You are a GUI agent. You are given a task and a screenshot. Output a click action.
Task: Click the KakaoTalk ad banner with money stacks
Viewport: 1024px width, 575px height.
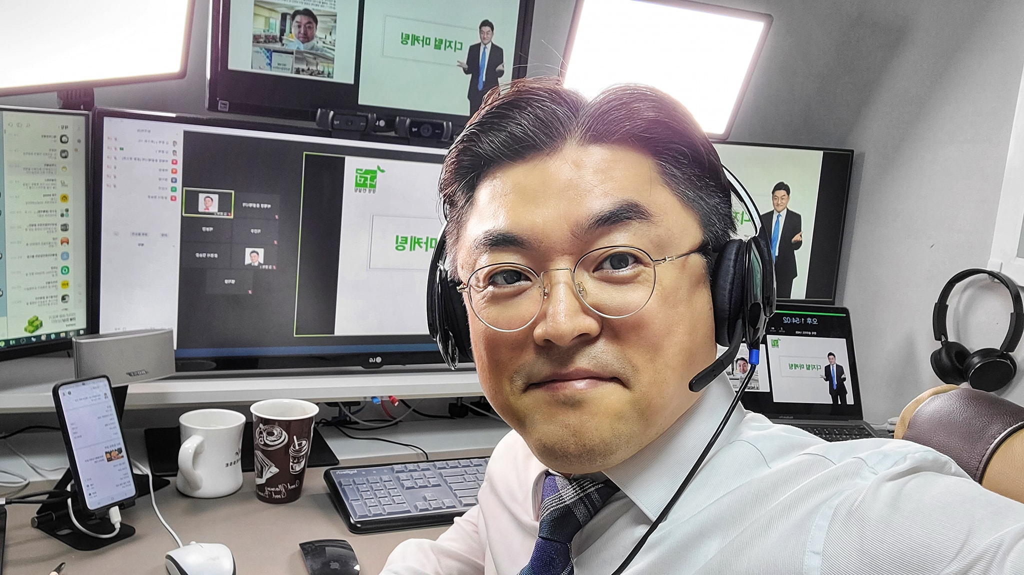33,324
